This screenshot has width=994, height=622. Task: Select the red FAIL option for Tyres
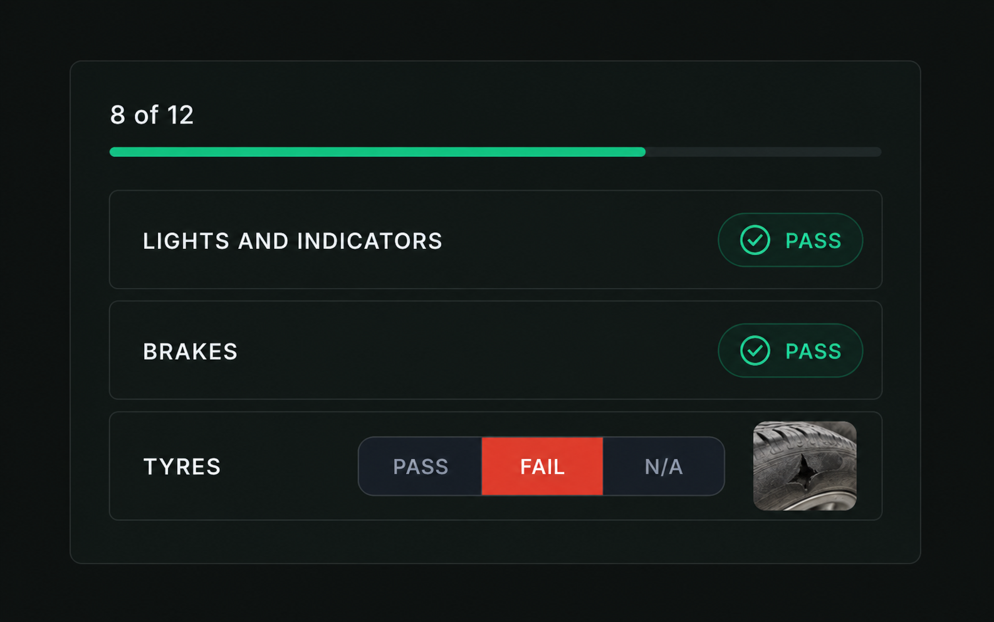point(542,467)
